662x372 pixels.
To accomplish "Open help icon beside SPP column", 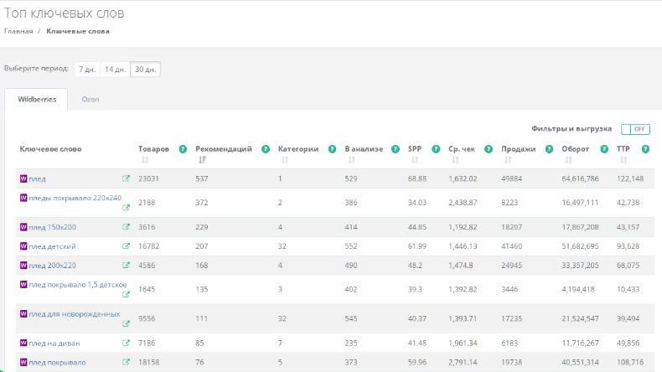I will pos(435,149).
